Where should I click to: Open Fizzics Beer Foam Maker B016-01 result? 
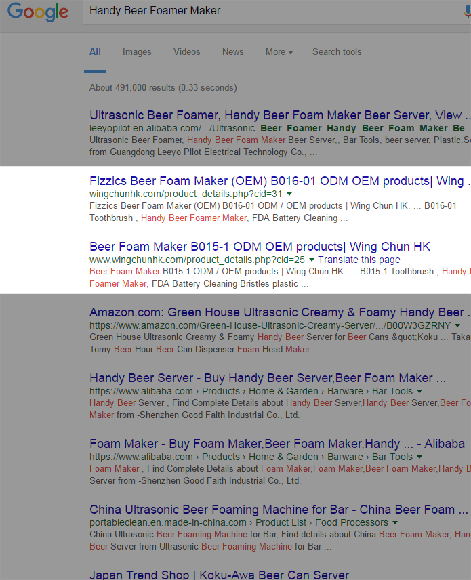(x=280, y=181)
